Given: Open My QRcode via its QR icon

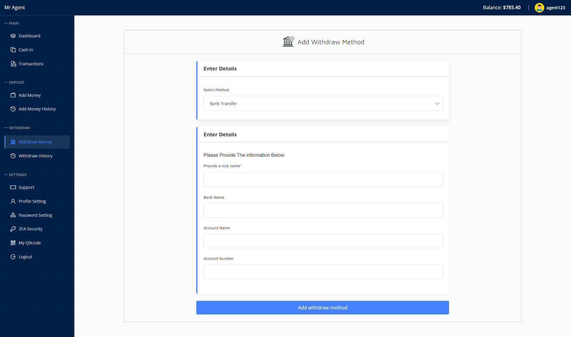Looking at the screenshot, I should 13,243.
